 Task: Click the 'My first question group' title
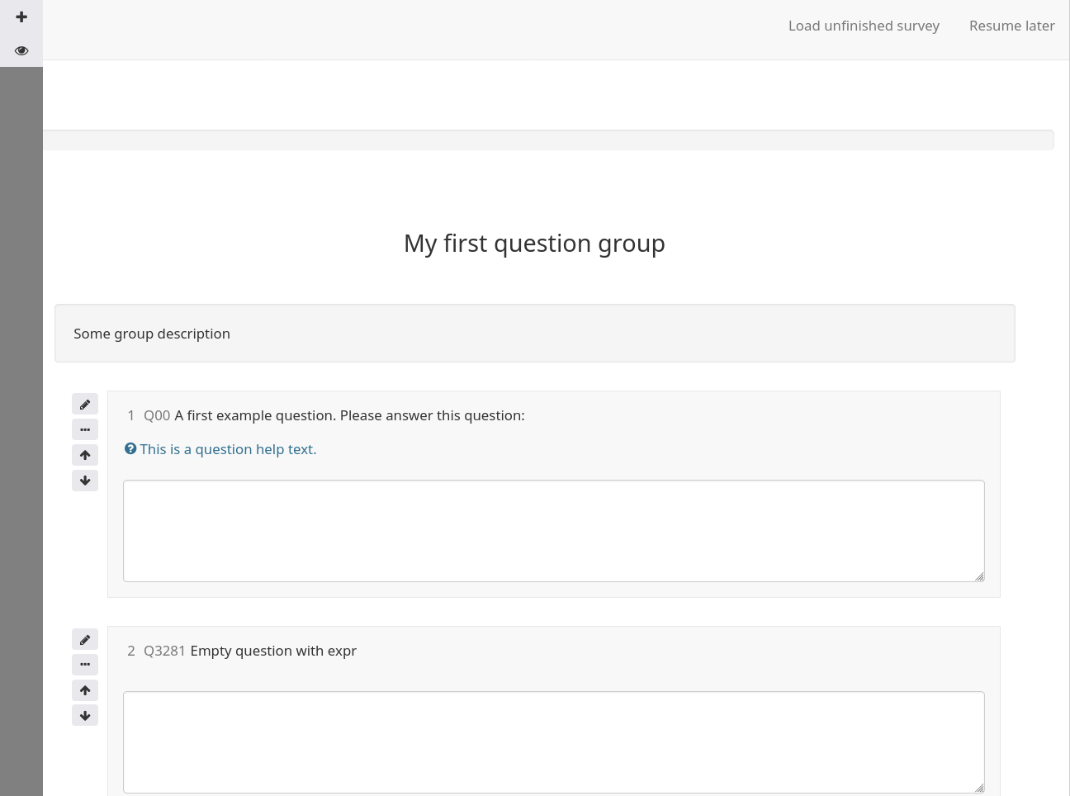534,244
